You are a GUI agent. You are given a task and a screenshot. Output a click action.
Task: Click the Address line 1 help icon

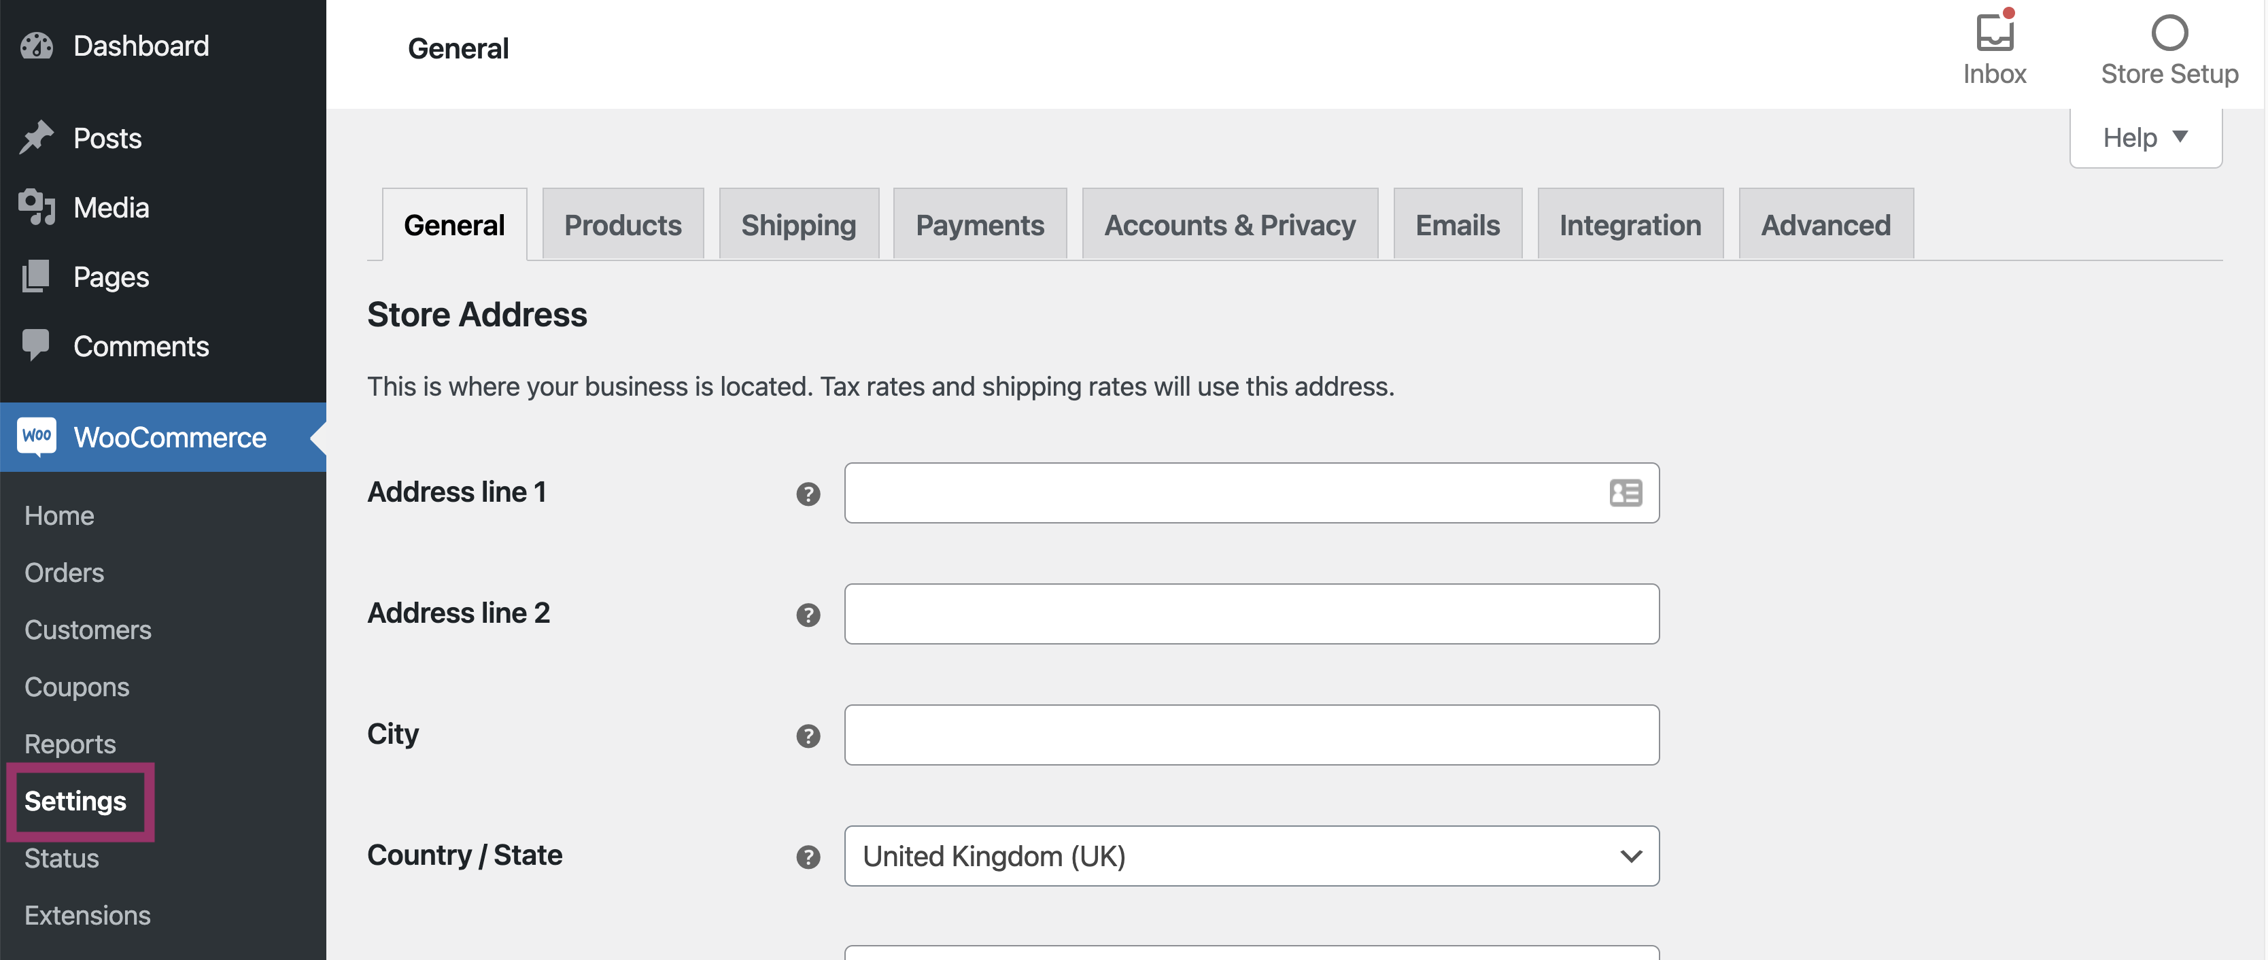click(x=808, y=494)
